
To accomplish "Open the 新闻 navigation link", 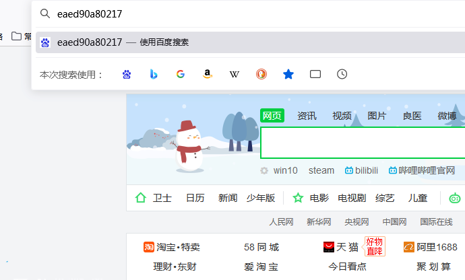I will pos(228,198).
